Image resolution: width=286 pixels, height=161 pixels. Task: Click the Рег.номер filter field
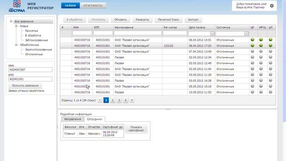click(x=175, y=33)
